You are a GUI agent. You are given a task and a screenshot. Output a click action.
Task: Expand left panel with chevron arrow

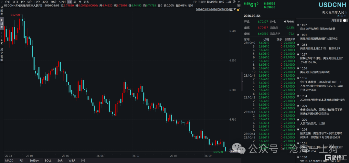[x=2, y=2]
